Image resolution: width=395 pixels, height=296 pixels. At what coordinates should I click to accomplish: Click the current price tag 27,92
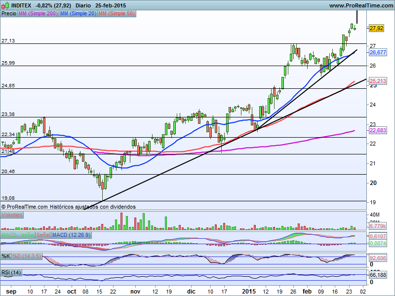click(376, 28)
